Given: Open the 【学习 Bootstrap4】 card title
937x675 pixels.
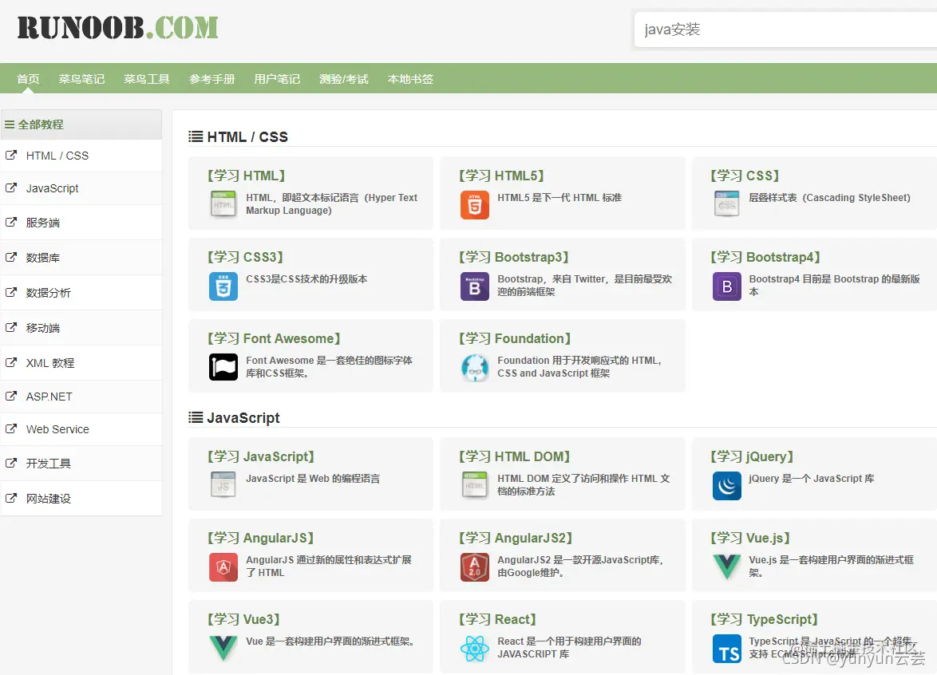Looking at the screenshot, I should 765,257.
